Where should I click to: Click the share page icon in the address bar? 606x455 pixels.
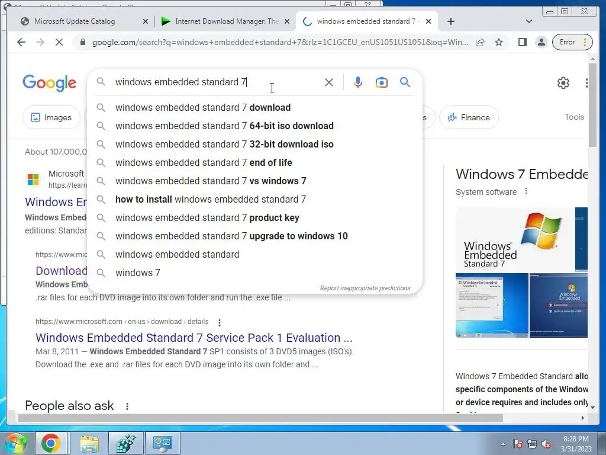click(480, 42)
